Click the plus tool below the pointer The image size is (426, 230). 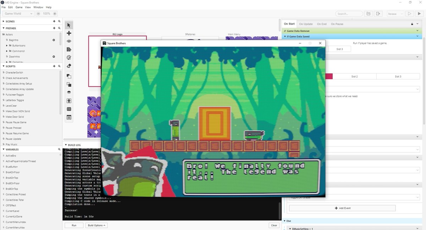[69, 33]
